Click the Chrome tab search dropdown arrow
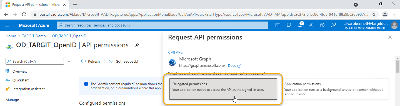Viewport: 400px width, 106px height. coord(356,5)
